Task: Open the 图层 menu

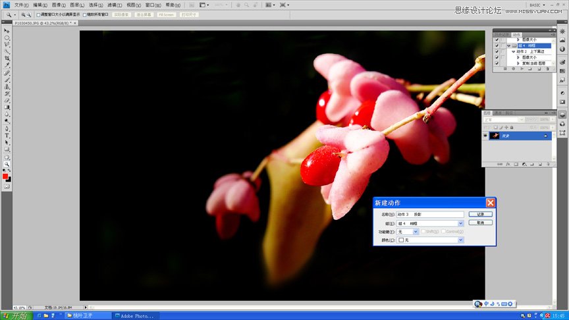Action: tap(77, 5)
